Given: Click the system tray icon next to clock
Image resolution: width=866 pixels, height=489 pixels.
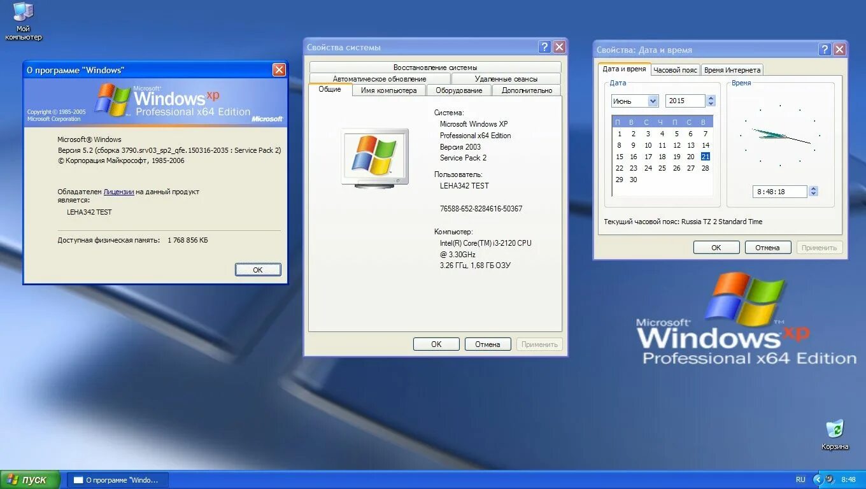Looking at the screenshot, I should point(830,479).
